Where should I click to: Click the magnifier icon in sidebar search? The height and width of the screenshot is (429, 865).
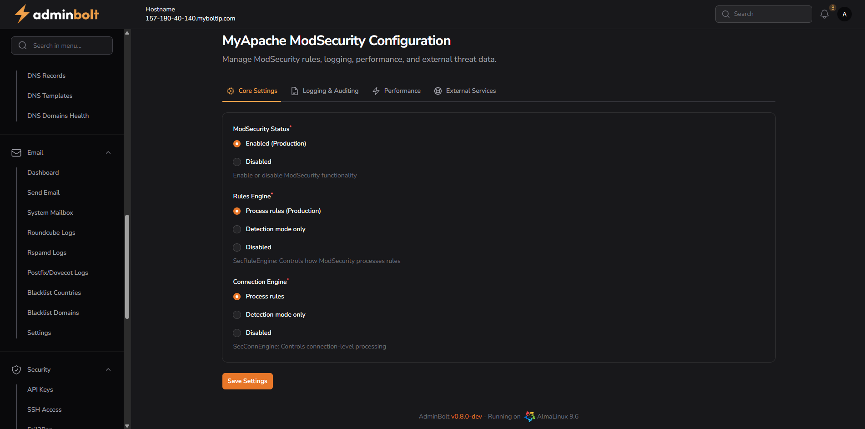click(22, 45)
